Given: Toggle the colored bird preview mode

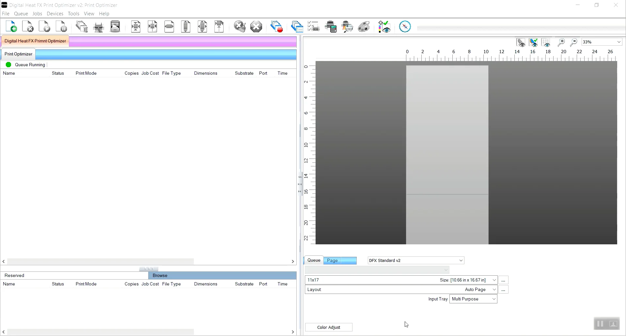Looking at the screenshot, I should click(533, 42).
